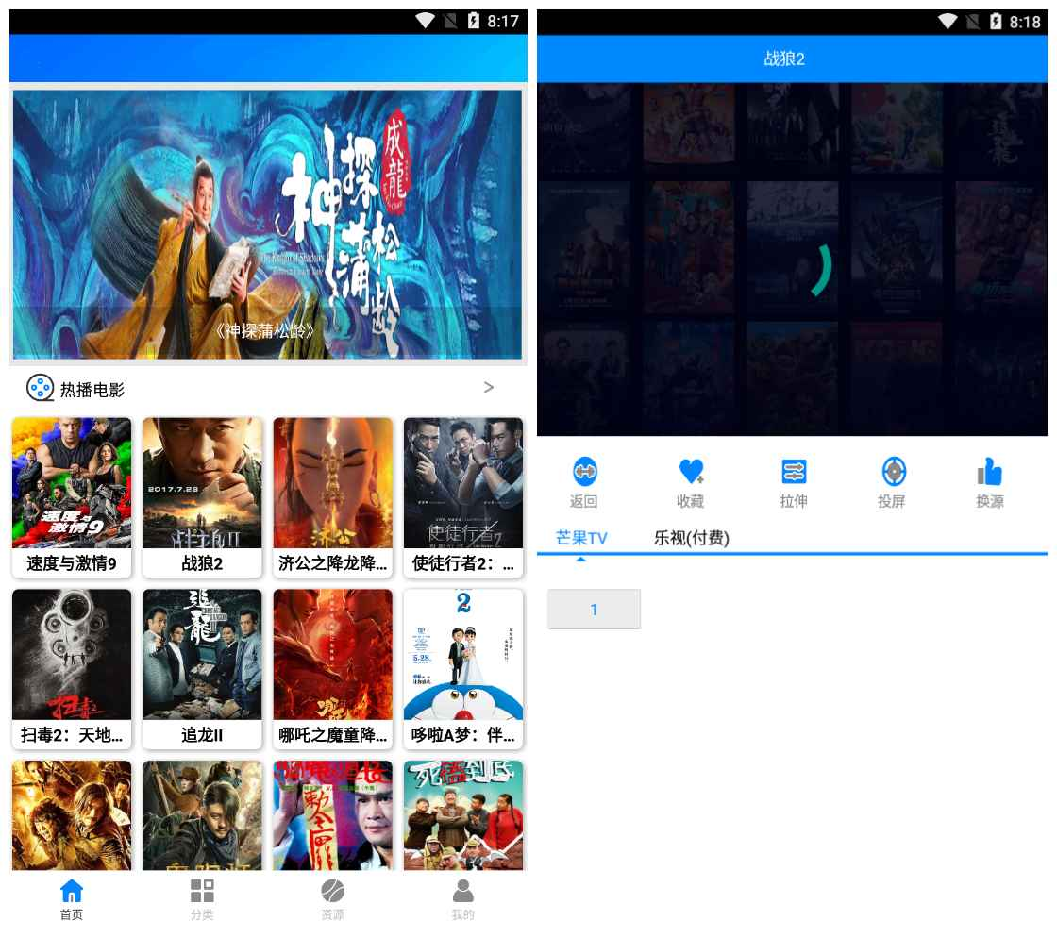Viewport: 1057px width, 938px height.
Task: Tap the 资源 resources icon
Action: point(332,893)
